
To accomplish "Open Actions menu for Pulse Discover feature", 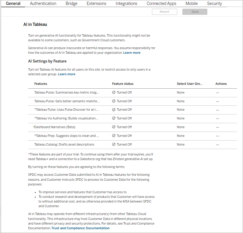I will (x=218, y=110).
